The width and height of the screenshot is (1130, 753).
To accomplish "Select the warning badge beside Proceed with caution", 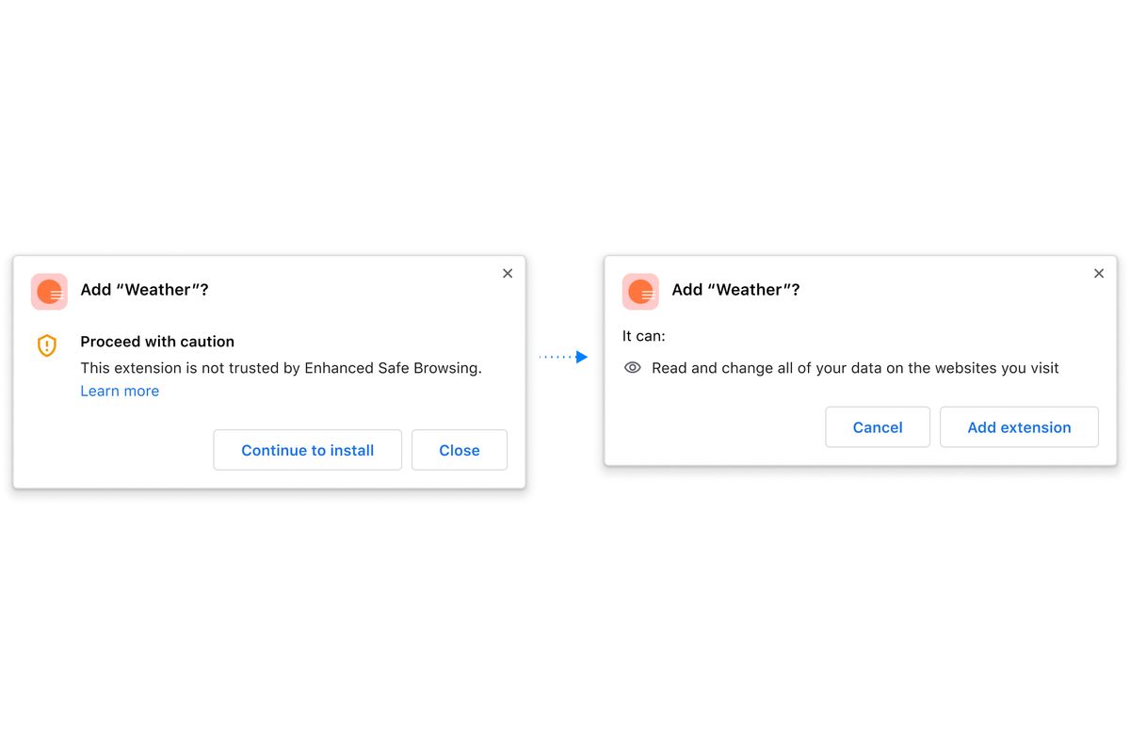I will [47, 345].
